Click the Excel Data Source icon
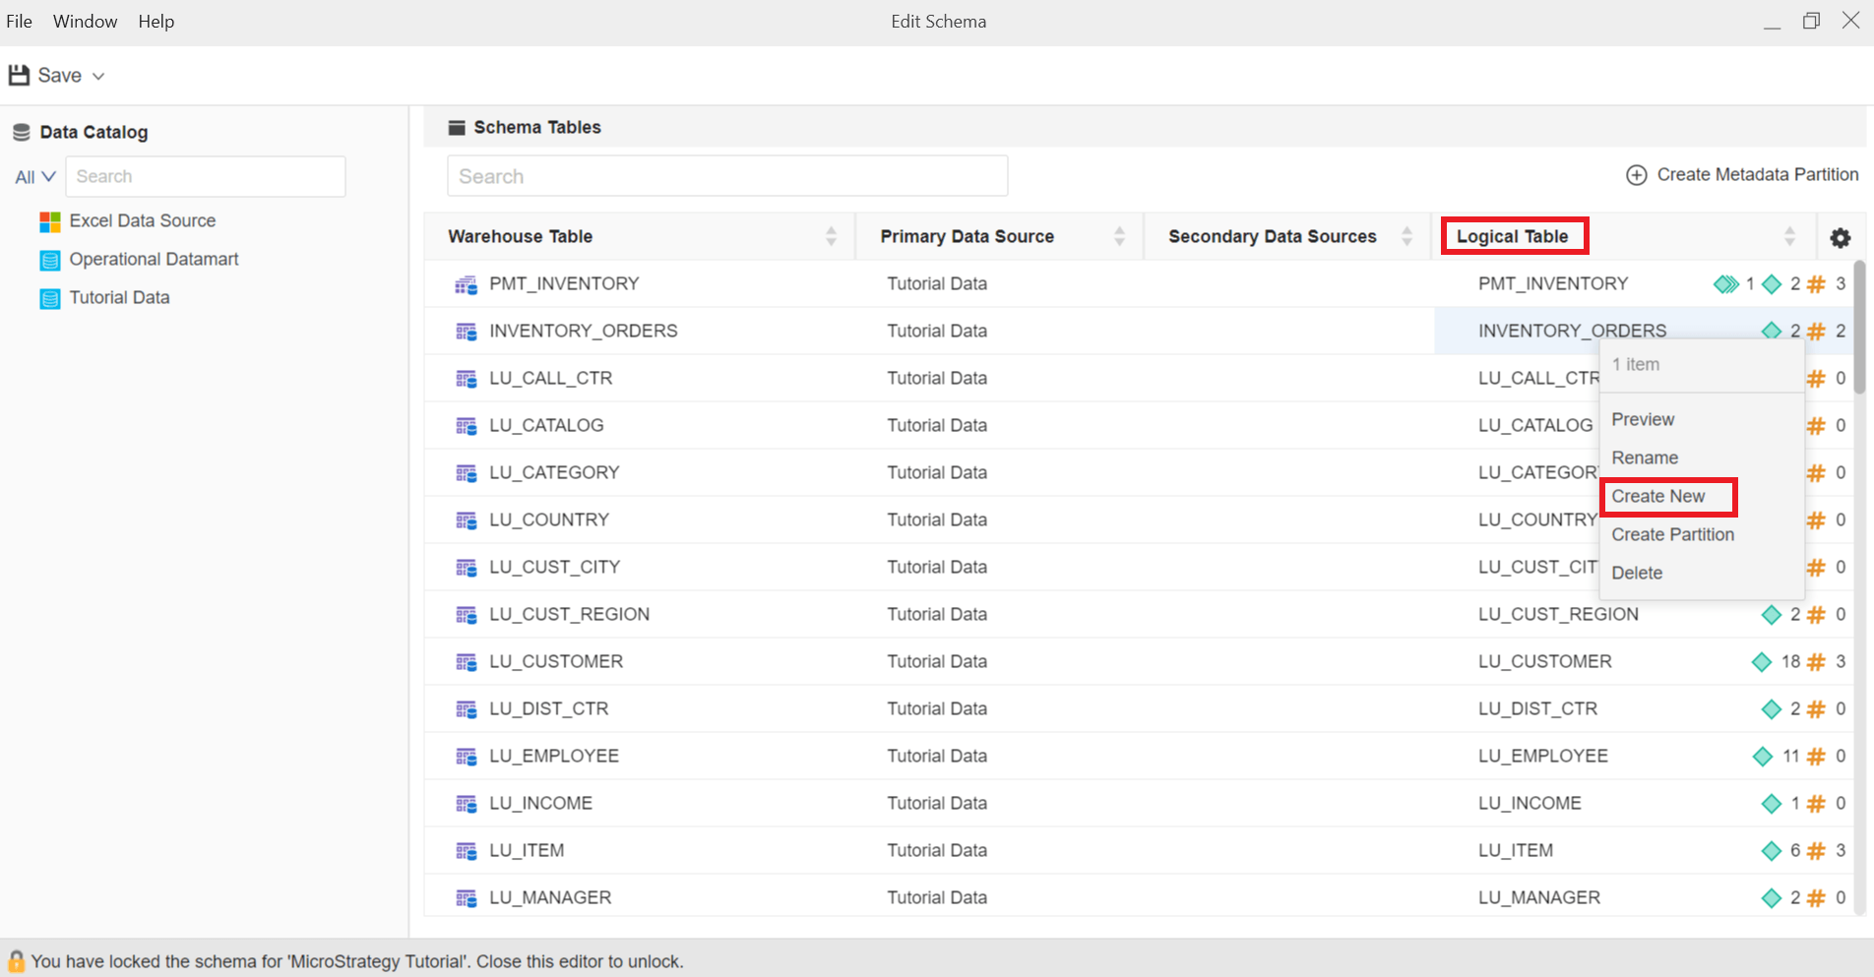 point(50,221)
